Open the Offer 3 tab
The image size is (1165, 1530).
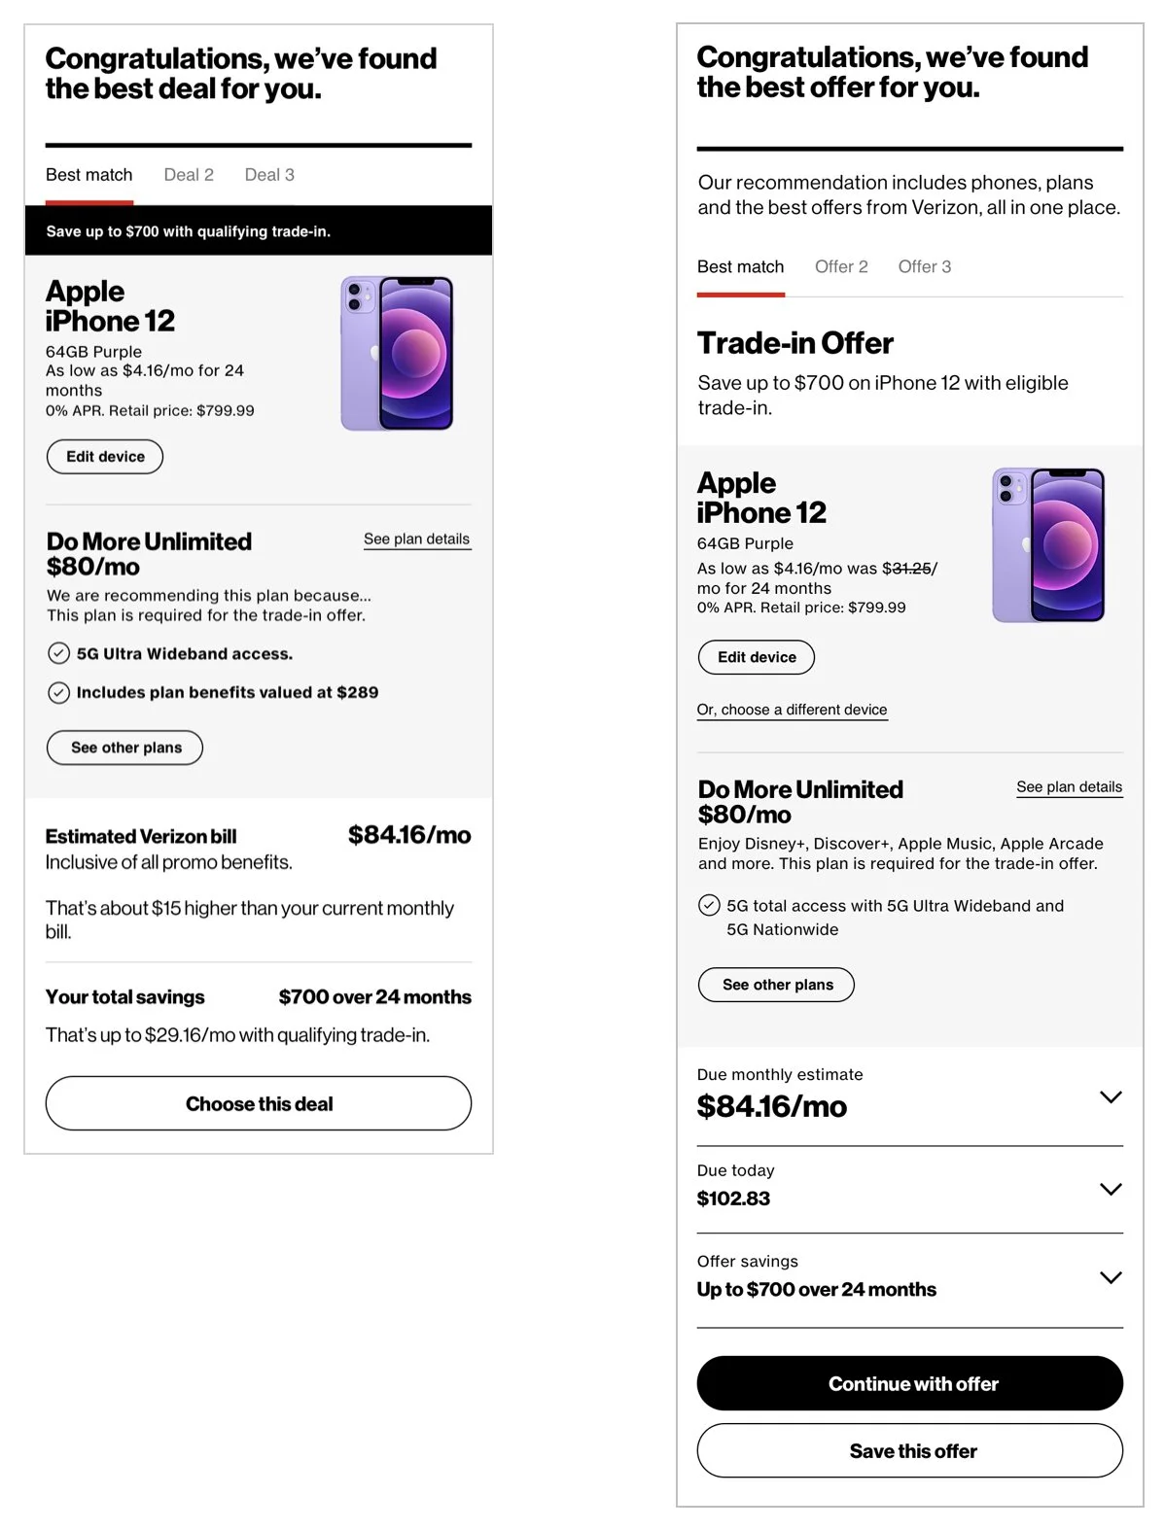tap(925, 266)
